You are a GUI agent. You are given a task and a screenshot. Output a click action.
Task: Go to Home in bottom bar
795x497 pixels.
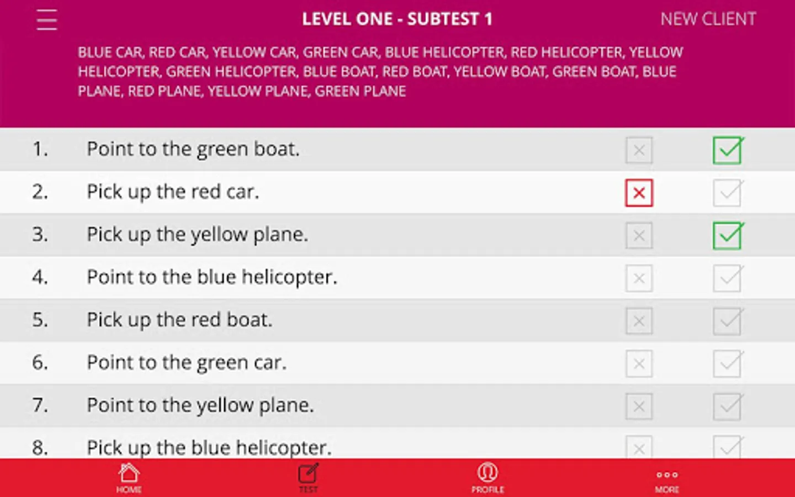[x=129, y=478]
